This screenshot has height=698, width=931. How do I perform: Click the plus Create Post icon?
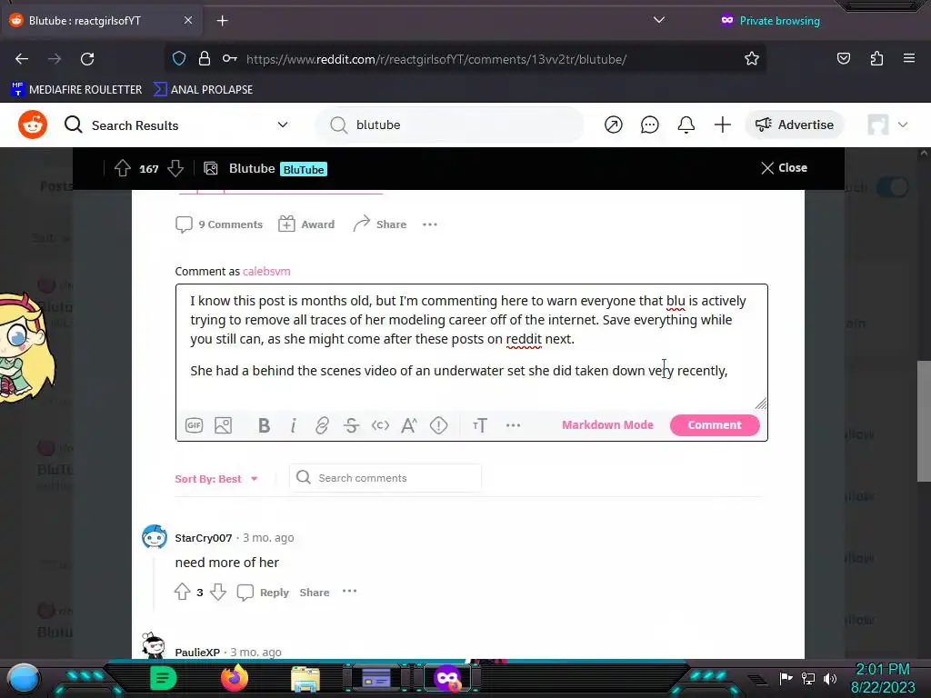click(x=722, y=125)
